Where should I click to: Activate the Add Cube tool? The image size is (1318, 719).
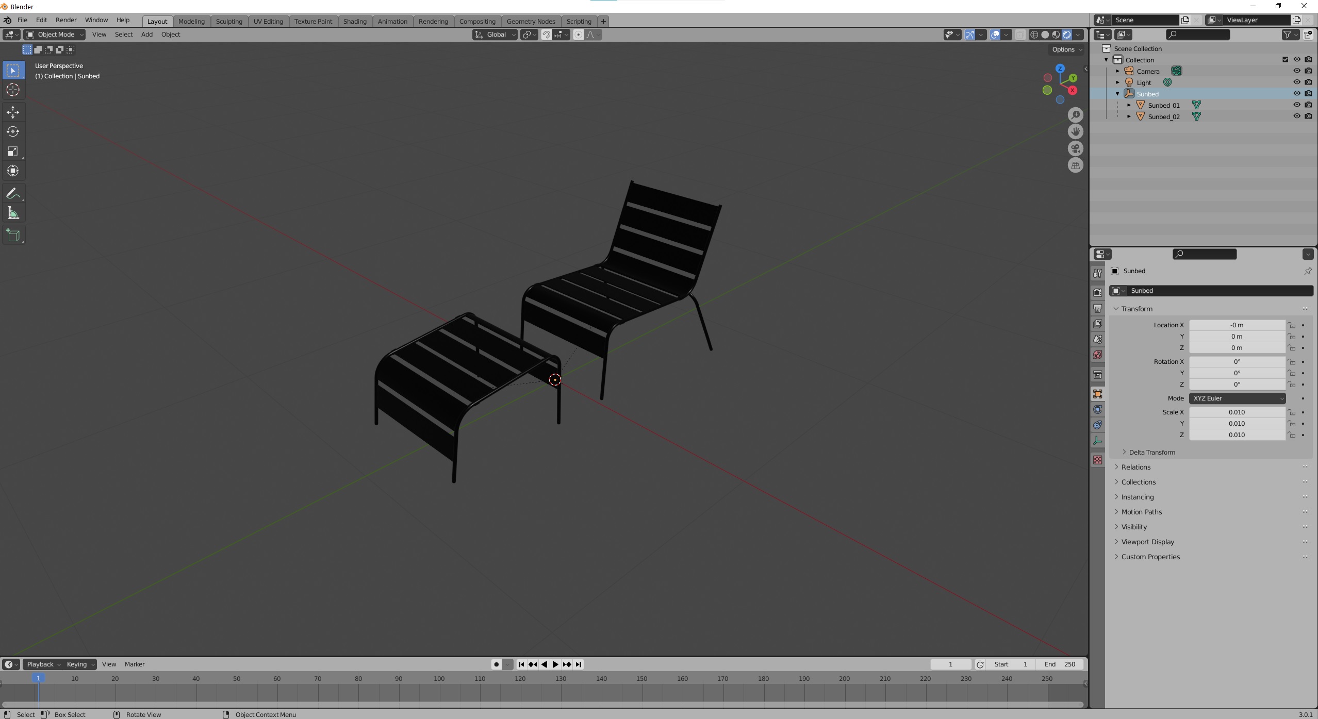13,236
